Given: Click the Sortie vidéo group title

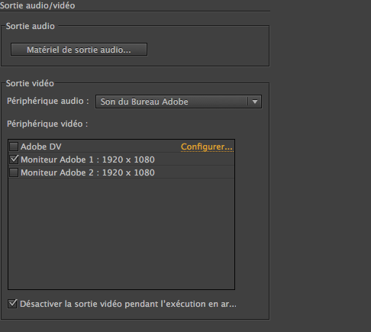Looking at the screenshot, I should tap(30, 83).
